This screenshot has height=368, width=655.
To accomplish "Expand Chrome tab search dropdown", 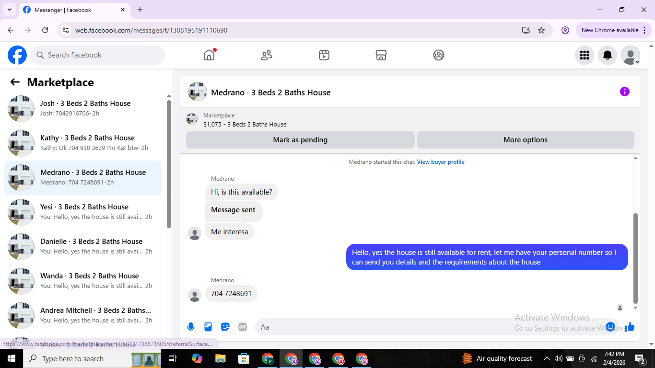I will tap(10, 10).
